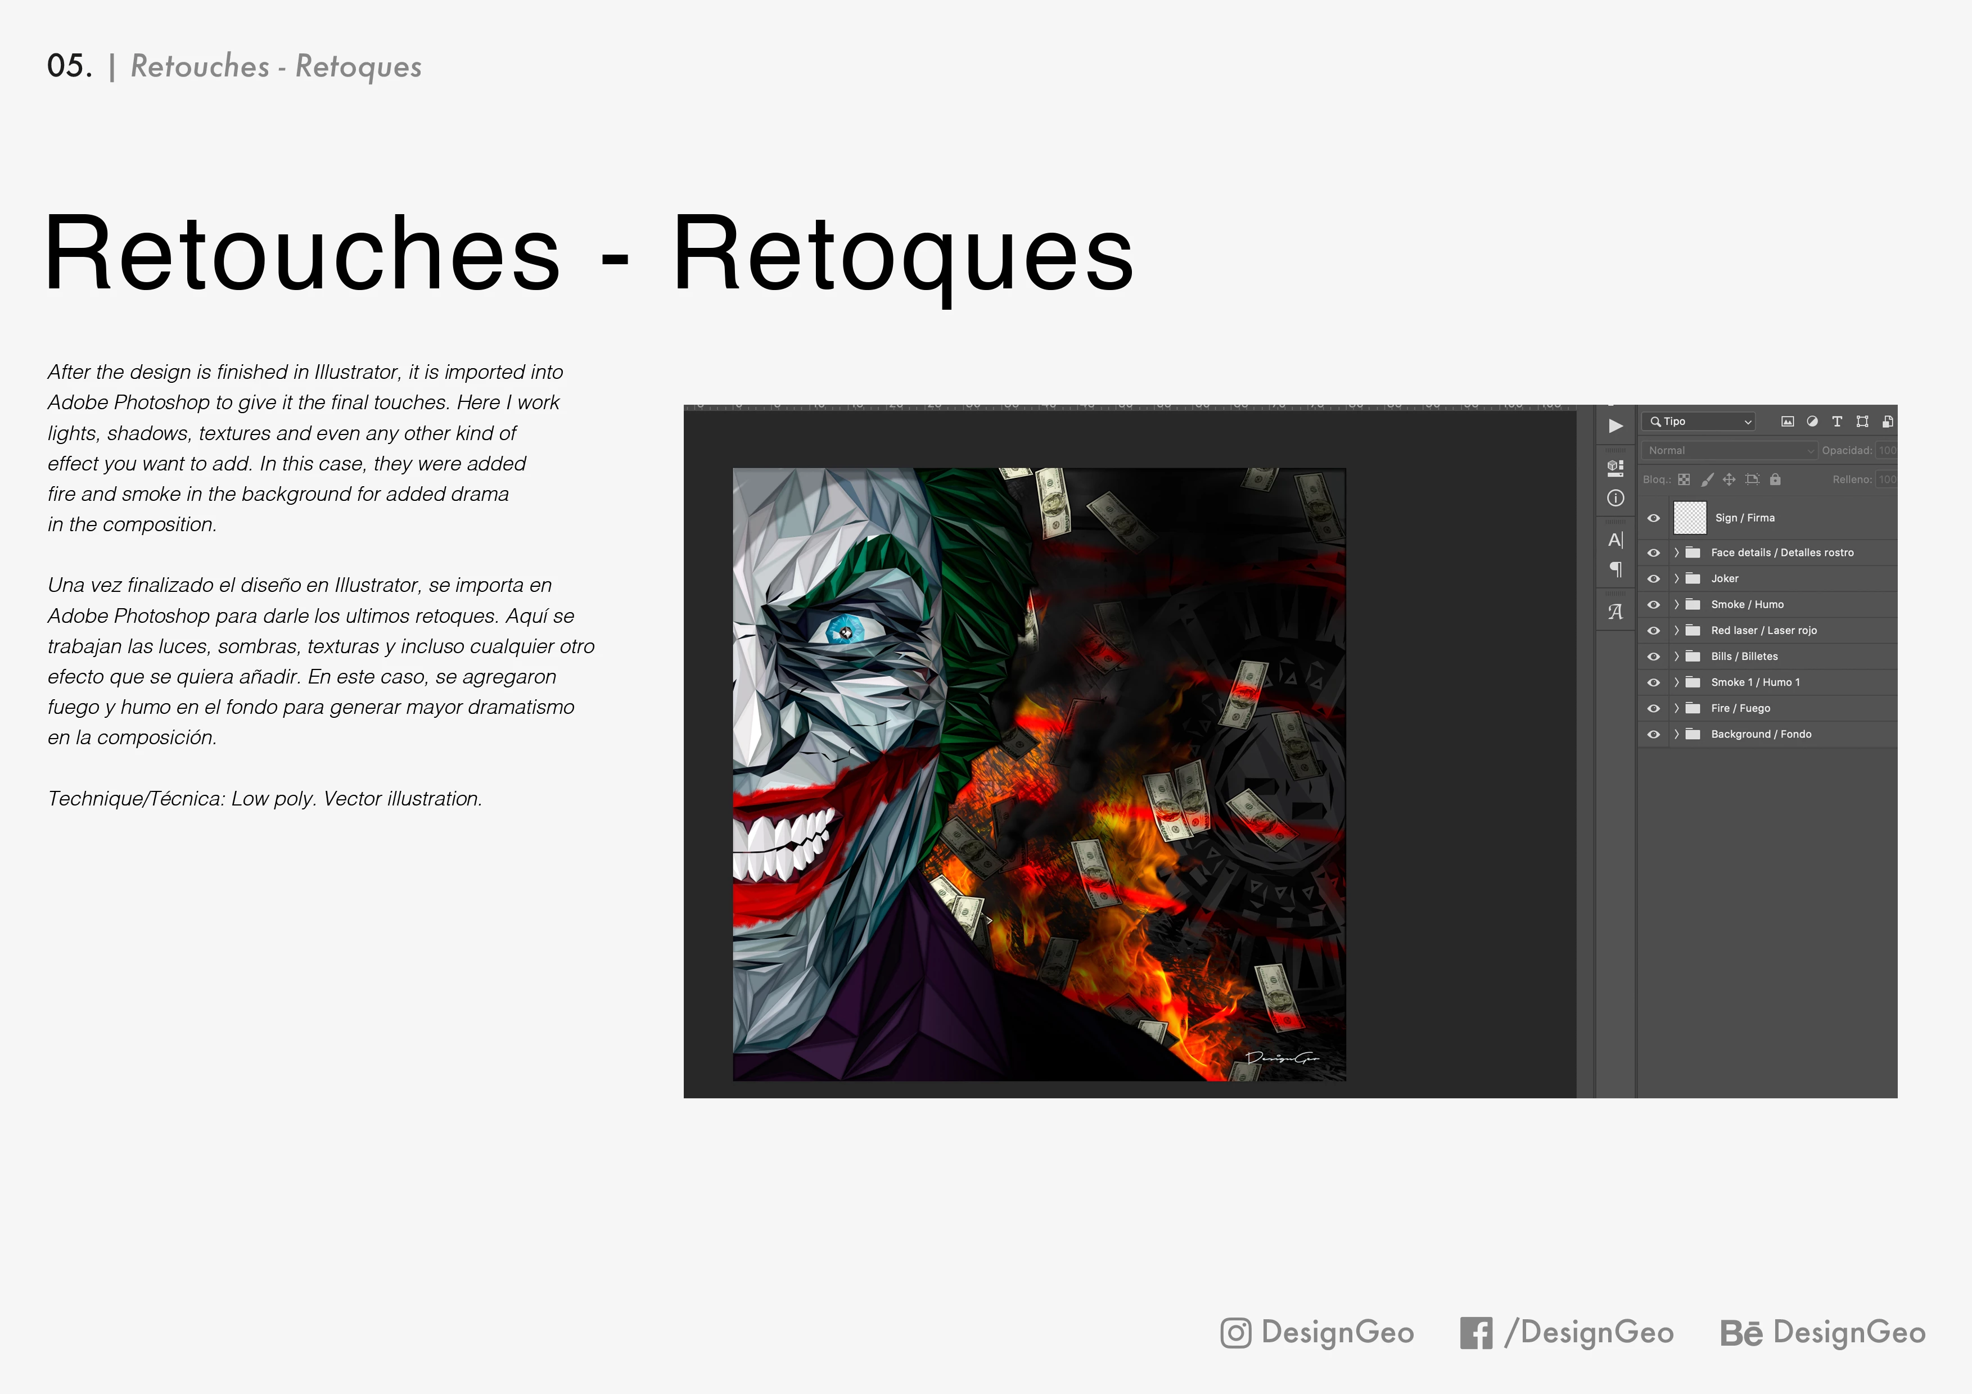
Task: Filter layers by pixel image type
Action: pyautogui.click(x=1788, y=422)
